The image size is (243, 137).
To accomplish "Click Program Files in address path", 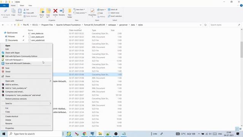I will click(x=47, y=25).
